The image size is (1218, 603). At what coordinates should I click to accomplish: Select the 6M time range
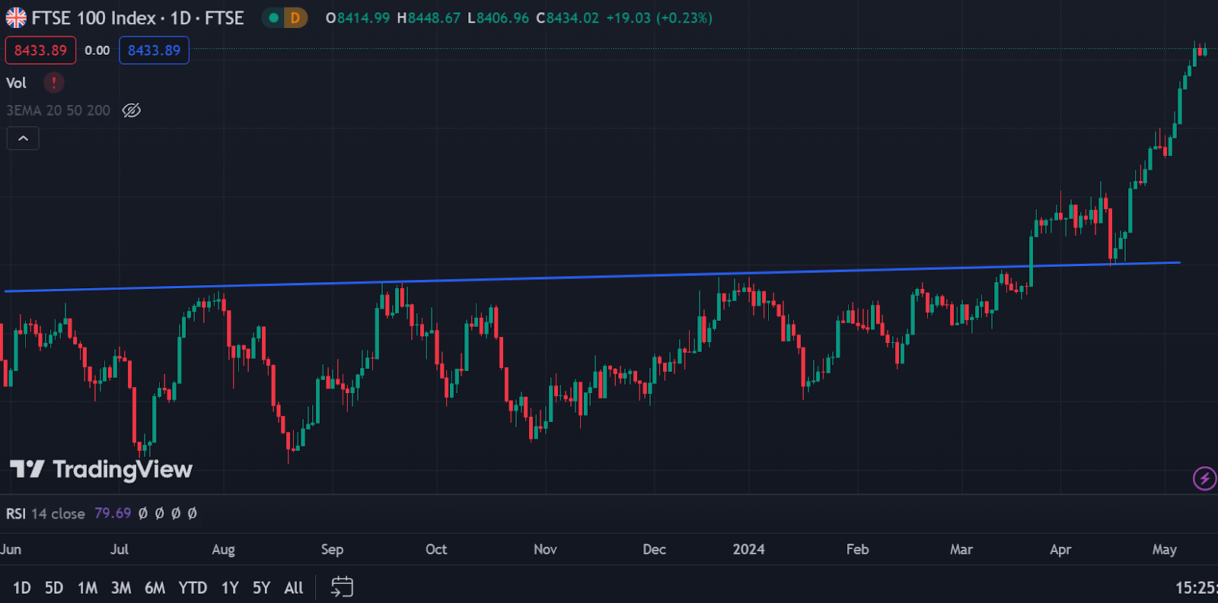tap(155, 588)
